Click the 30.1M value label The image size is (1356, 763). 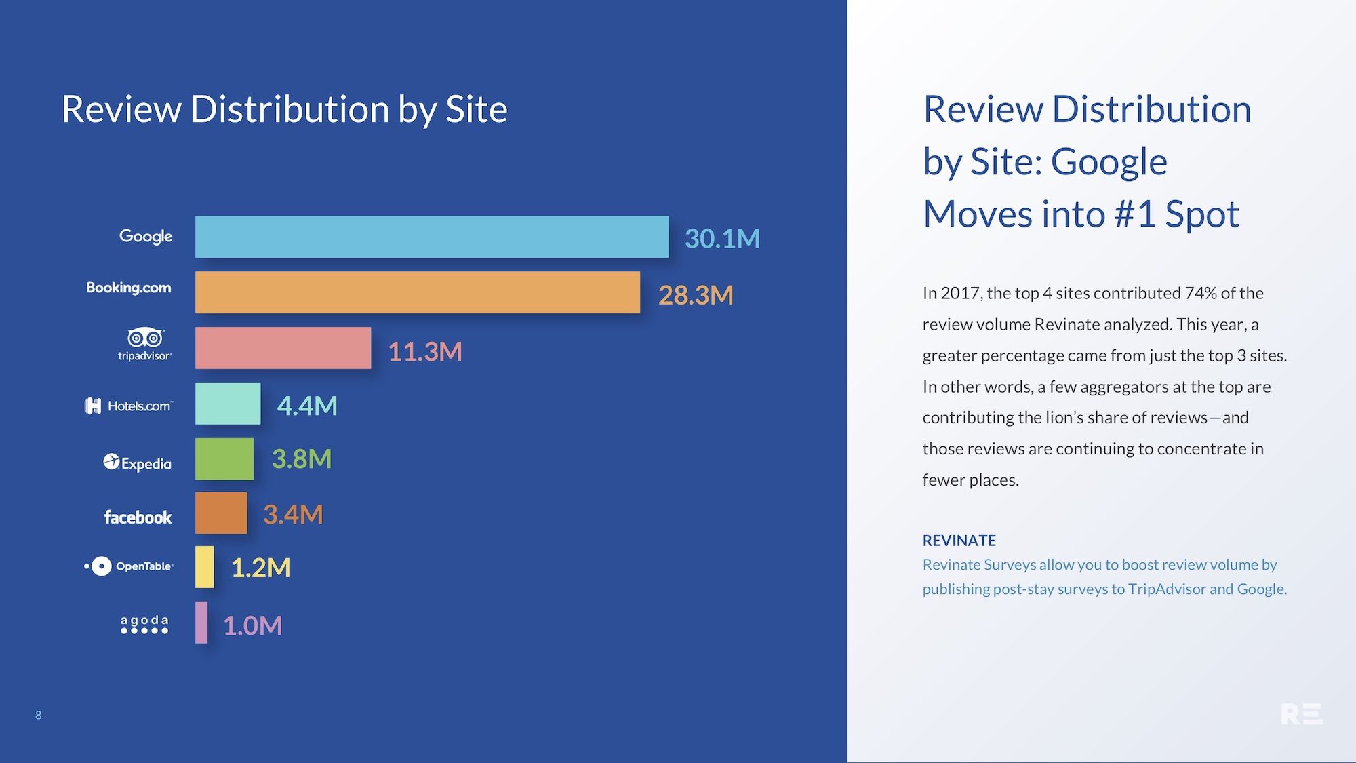(x=722, y=239)
